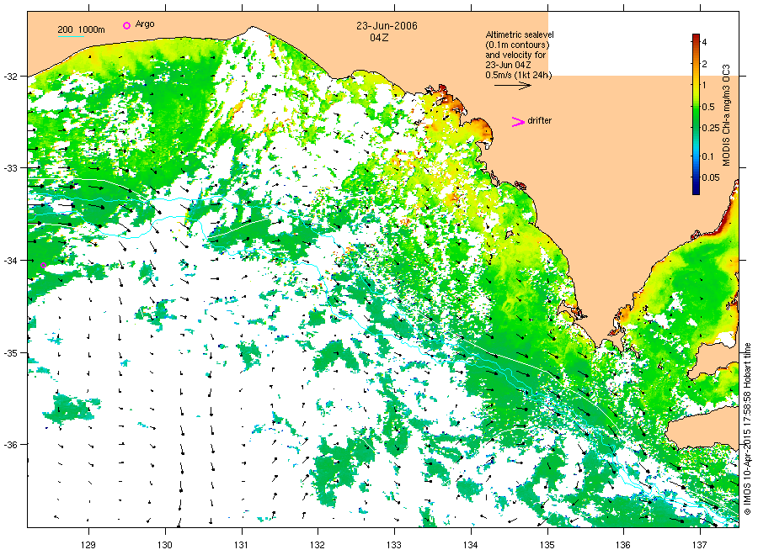The width and height of the screenshot is (758, 555).
Task: Click the colorbar value '2'
Action: pos(704,64)
